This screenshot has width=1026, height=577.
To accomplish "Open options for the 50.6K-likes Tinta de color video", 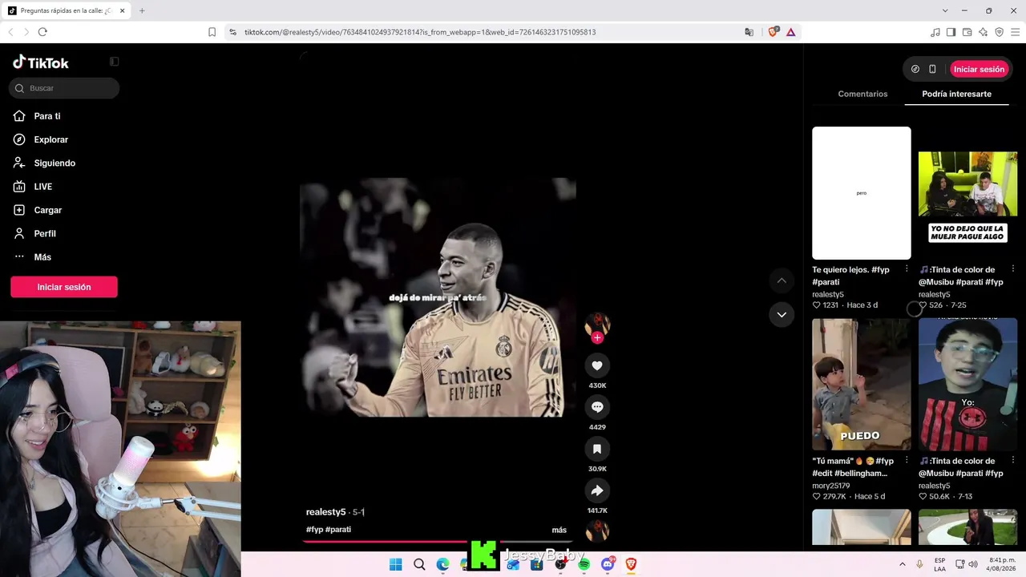I will pos(1013,461).
